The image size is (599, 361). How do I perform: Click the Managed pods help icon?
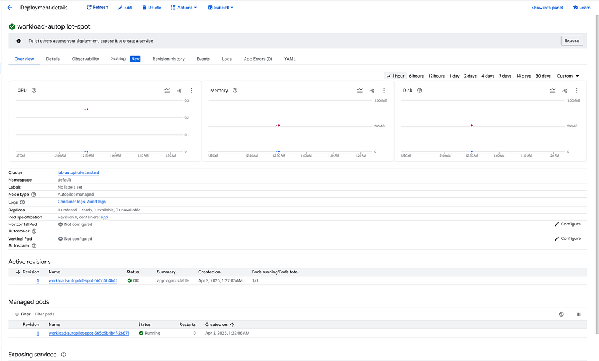pos(561,314)
